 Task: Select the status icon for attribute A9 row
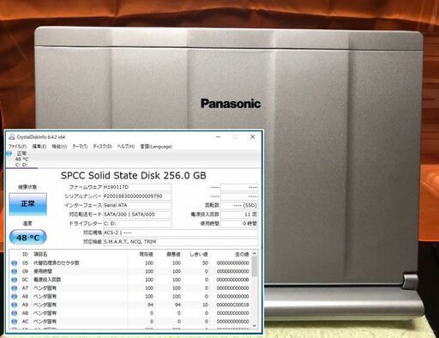pyautogui.click(x=14, y=305)
